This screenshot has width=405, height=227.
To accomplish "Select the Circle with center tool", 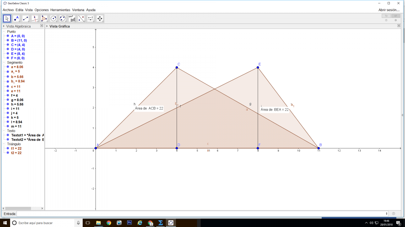I will pos(53,18).
